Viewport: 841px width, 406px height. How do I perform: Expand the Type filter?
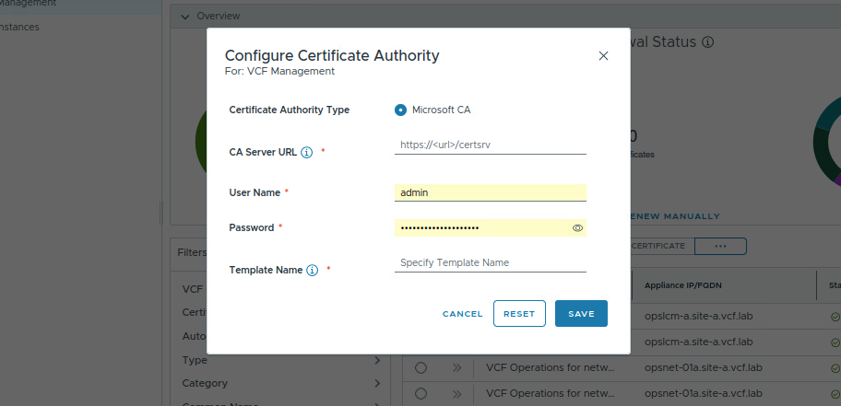(377, 360)
